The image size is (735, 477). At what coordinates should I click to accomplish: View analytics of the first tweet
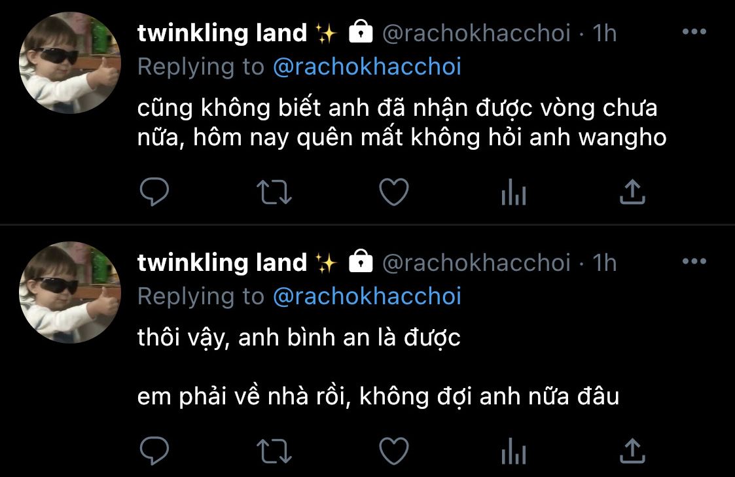pos(514,193)
